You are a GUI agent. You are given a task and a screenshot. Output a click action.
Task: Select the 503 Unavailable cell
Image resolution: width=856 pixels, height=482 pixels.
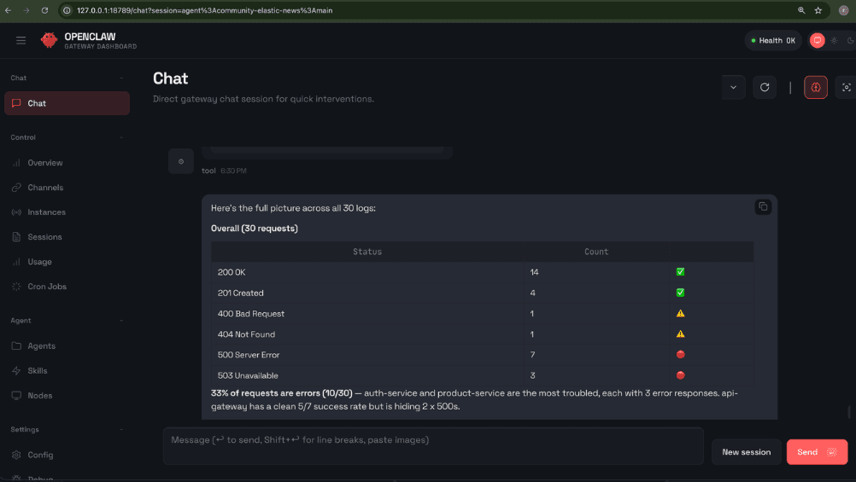367,375
